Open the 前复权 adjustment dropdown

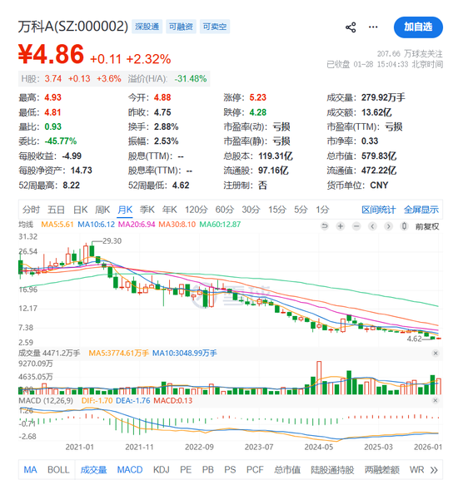click(x=427, y=226)
